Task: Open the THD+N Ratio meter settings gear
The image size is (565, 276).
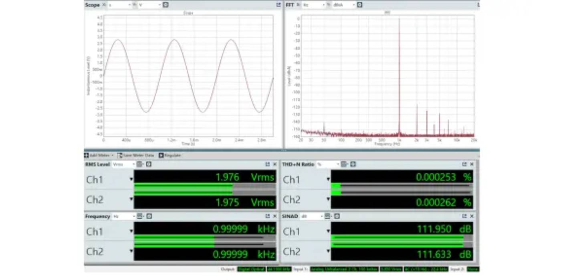Action: (x=353, y=164)
